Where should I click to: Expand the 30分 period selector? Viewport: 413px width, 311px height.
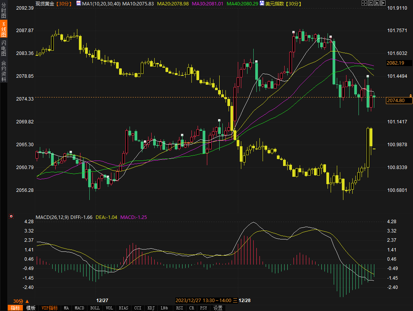[21, 301]
